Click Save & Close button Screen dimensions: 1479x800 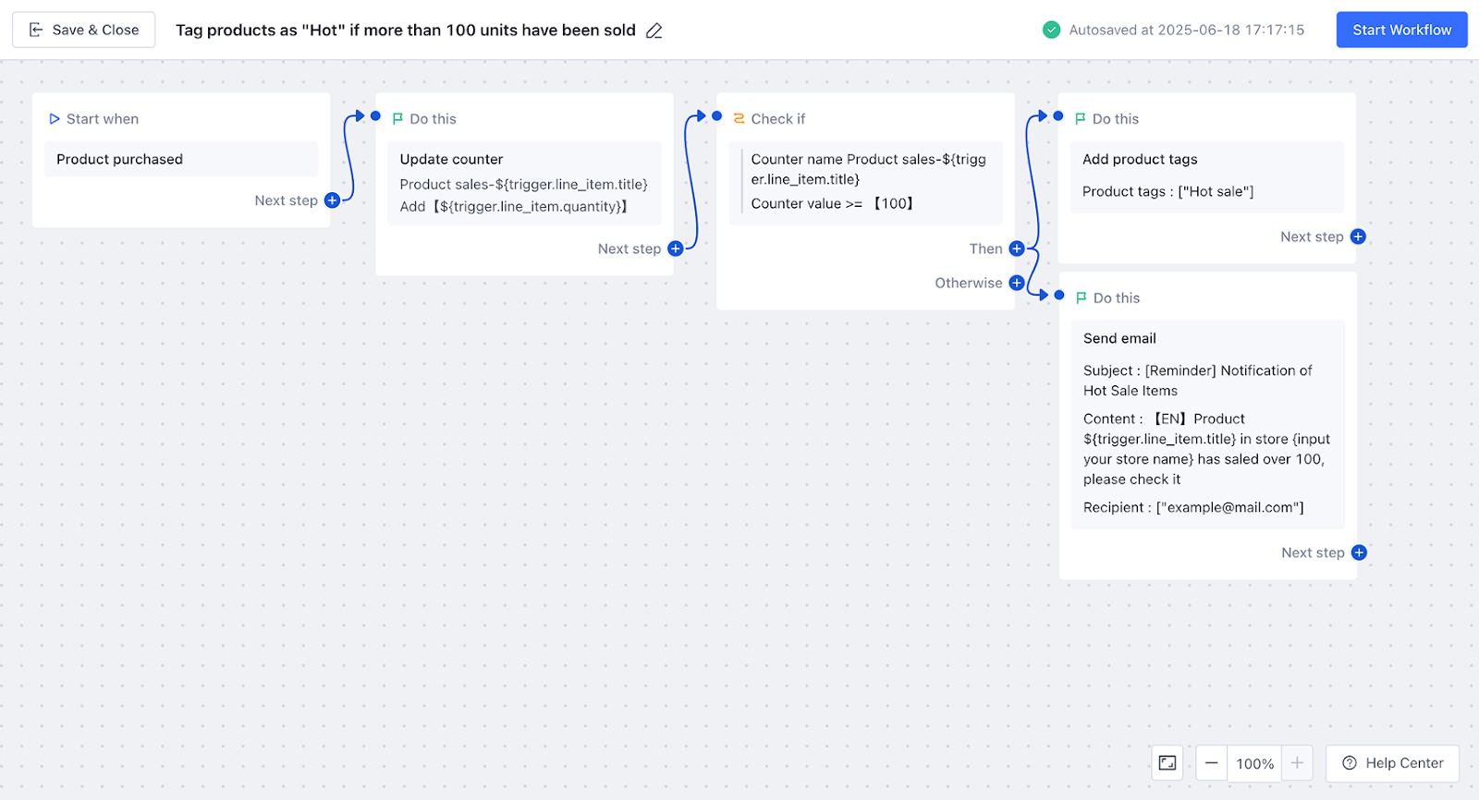(x=84, y=30)
